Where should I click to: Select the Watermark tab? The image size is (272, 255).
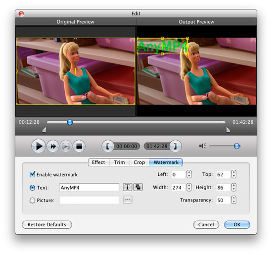[166, 162]
